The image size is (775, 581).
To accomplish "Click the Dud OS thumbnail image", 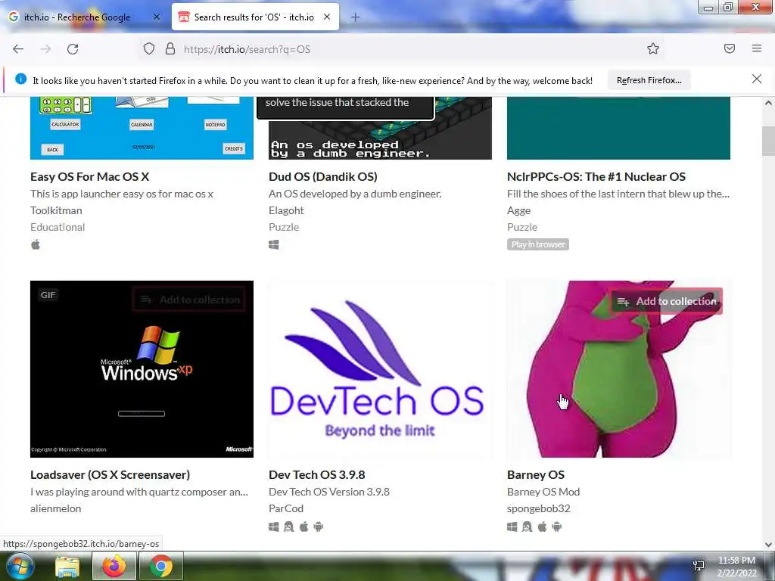I will point(380,139).
